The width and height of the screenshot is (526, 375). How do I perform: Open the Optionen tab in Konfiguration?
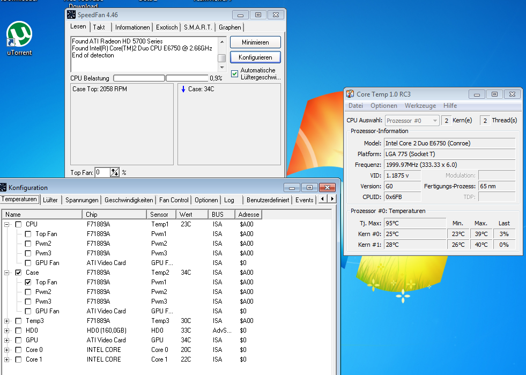coord(206,200)
